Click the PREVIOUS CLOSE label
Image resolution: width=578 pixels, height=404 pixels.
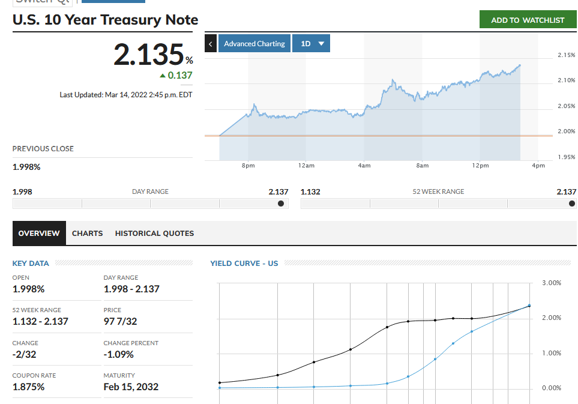click(43, 148)
